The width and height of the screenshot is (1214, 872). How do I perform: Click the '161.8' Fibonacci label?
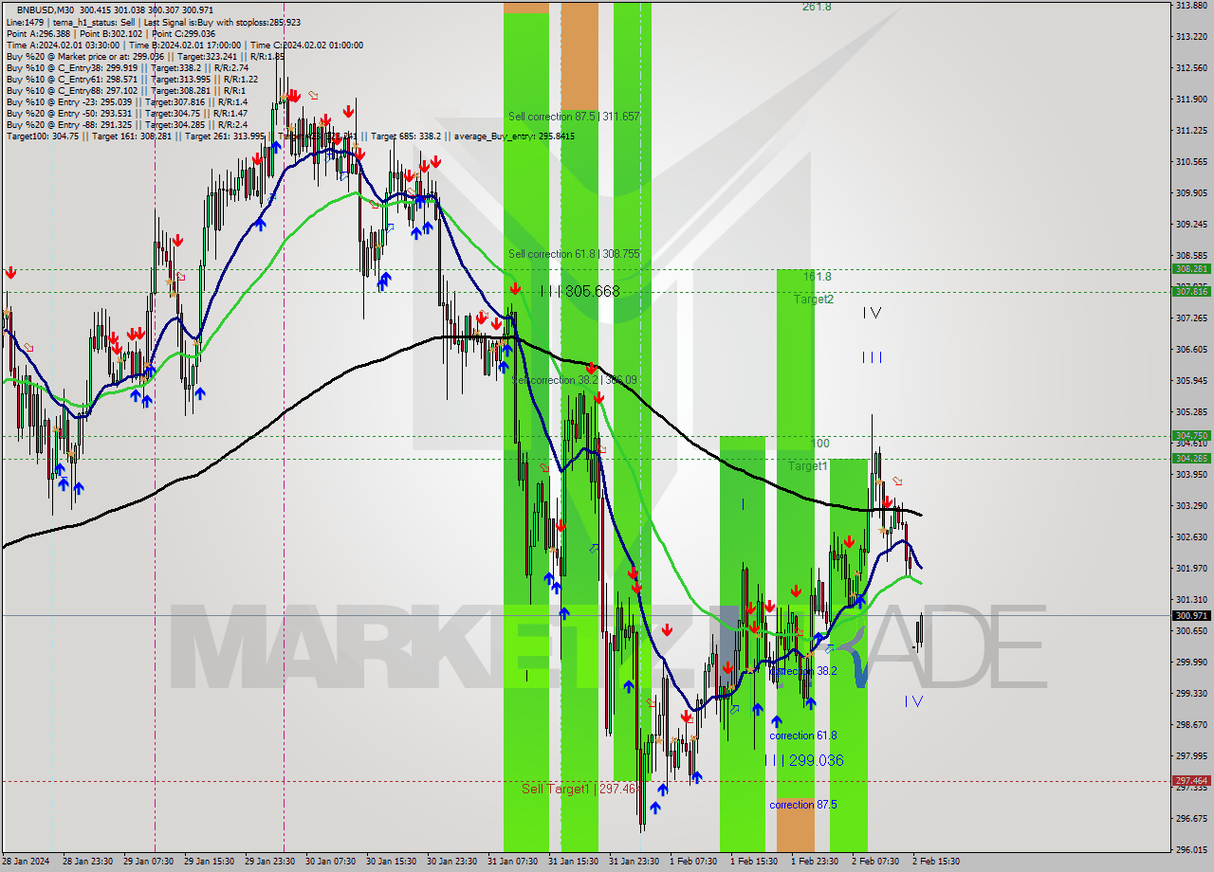pos(818,277)
